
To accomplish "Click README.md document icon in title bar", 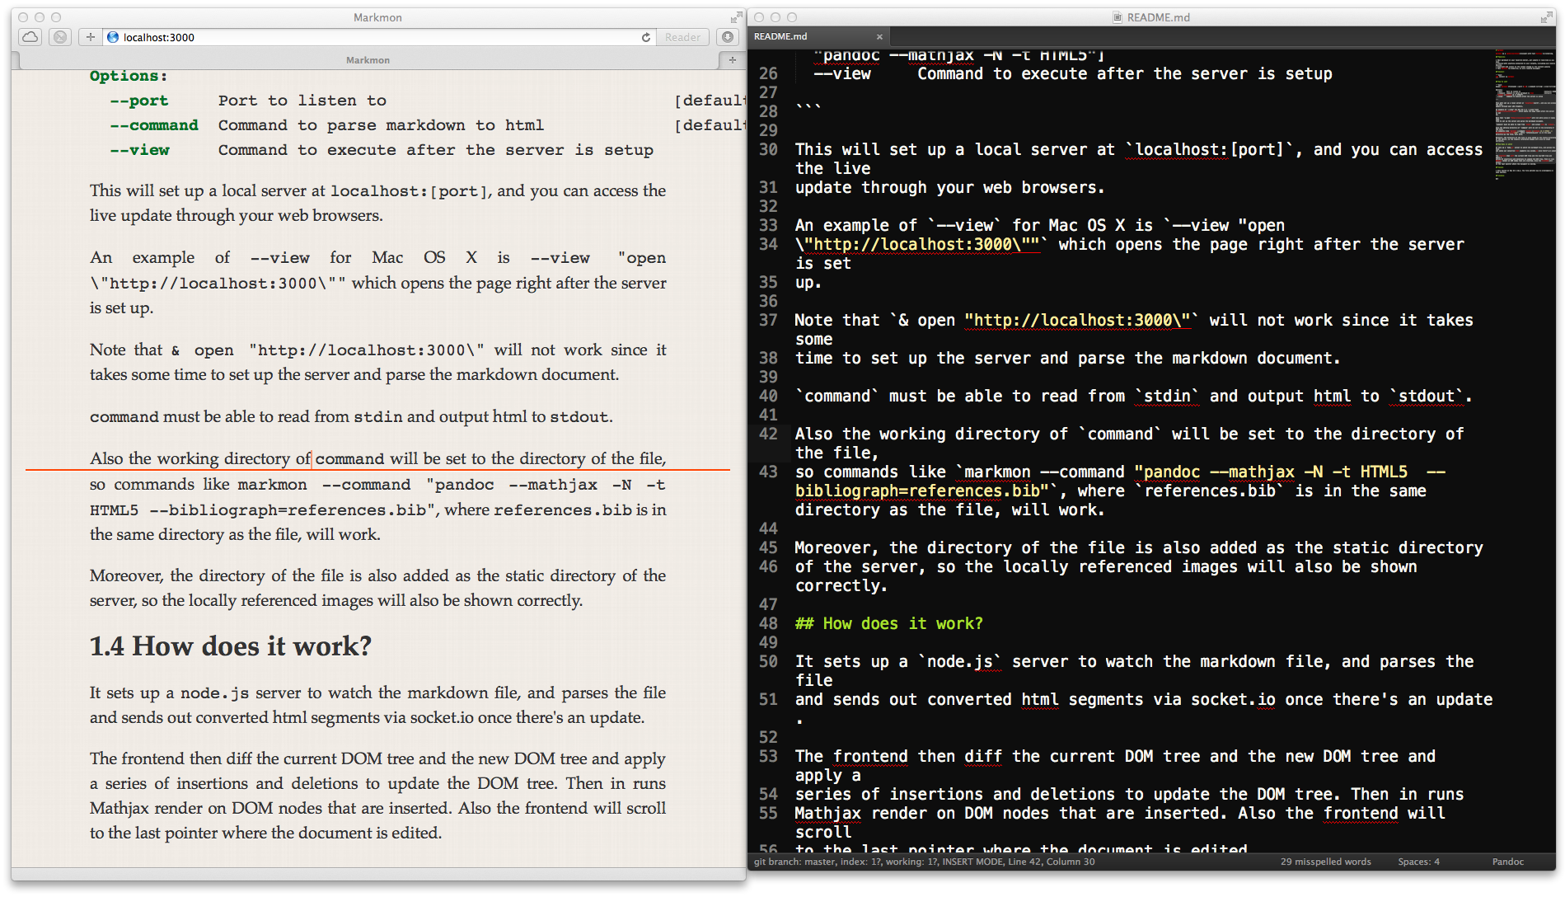I will (x=1118, y=17).
